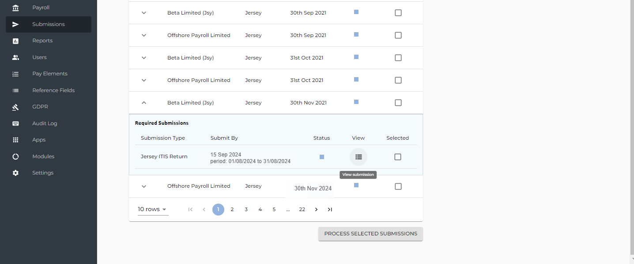Open Pay Elements menu item
634x264 pixels.
[x=49, y=74]
